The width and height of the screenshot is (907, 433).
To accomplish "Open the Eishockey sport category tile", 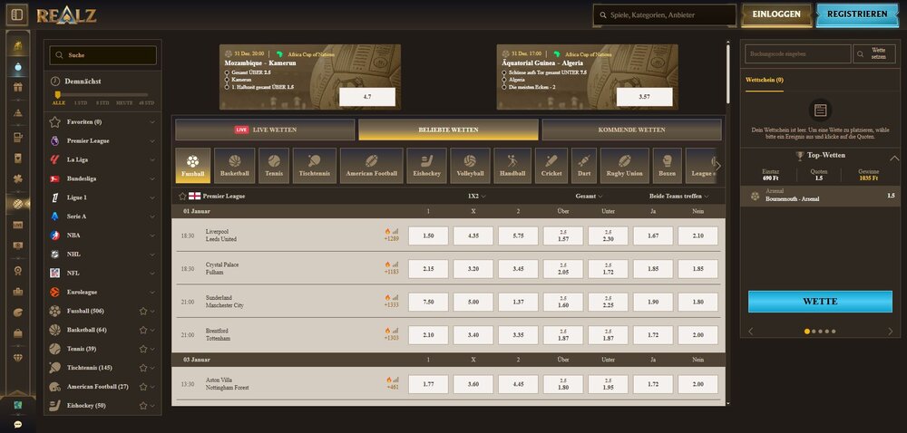I will point(426,166).
